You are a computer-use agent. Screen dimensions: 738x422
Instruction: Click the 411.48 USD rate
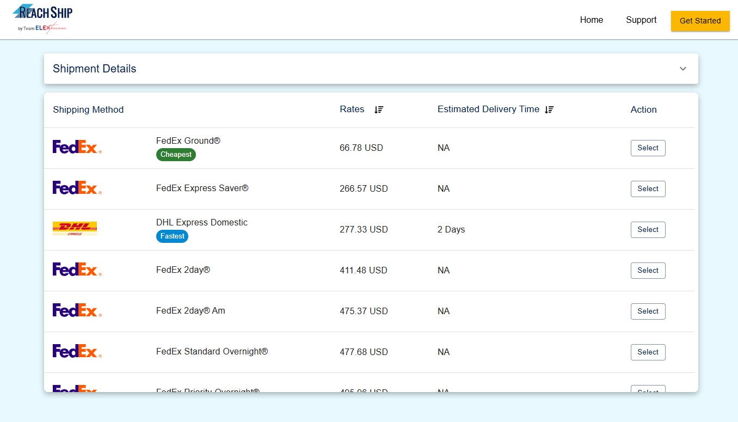coord(364,271)
